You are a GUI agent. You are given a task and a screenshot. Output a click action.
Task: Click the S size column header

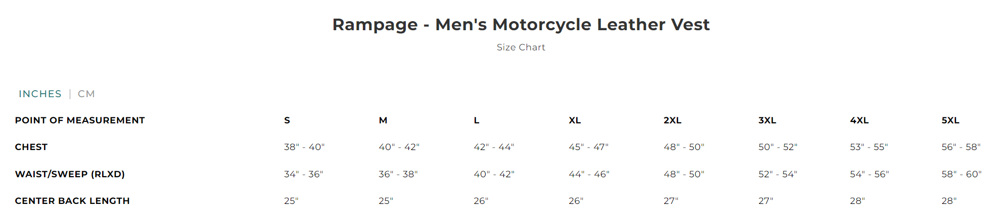coord(287,120)
